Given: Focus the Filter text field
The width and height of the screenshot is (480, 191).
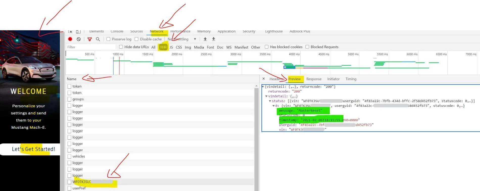Looking at the screenshot, I should [91, 47].
